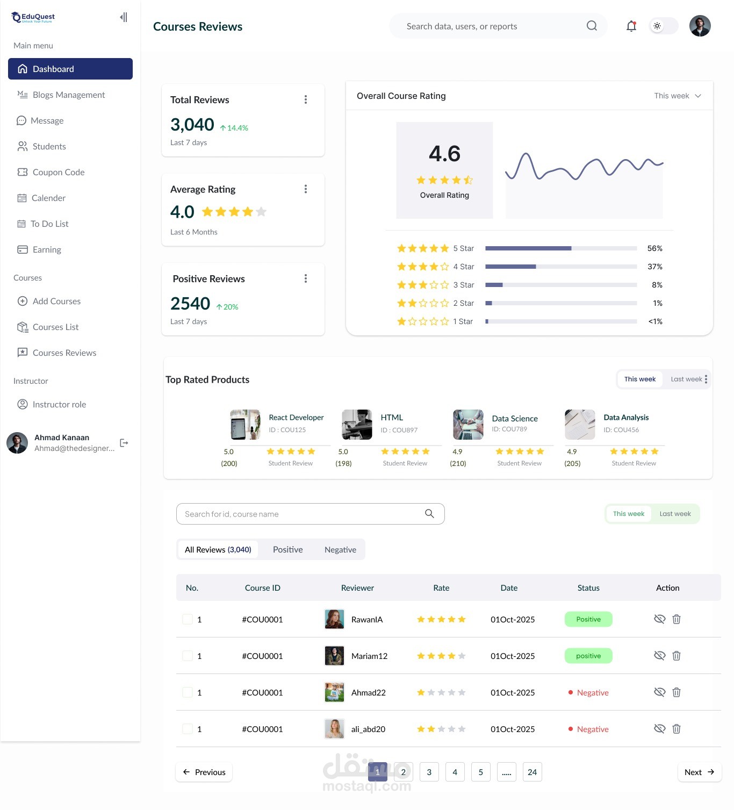Toggle the light/dark theme switch
Image resolution: width=734 pixels, height=810 pixels.
pos(663,26)
